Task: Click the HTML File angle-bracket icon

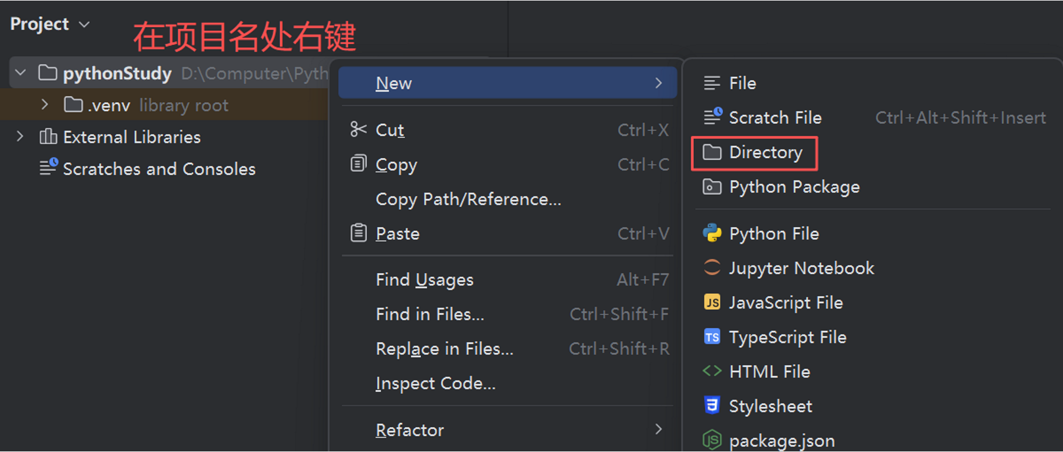Action: point(712,371)
